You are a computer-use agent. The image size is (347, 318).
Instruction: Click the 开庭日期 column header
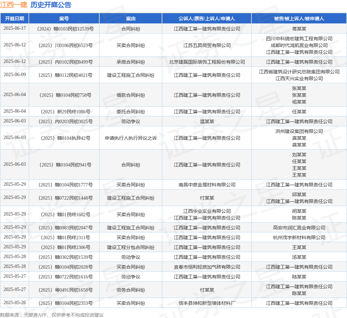click(15, 19)
